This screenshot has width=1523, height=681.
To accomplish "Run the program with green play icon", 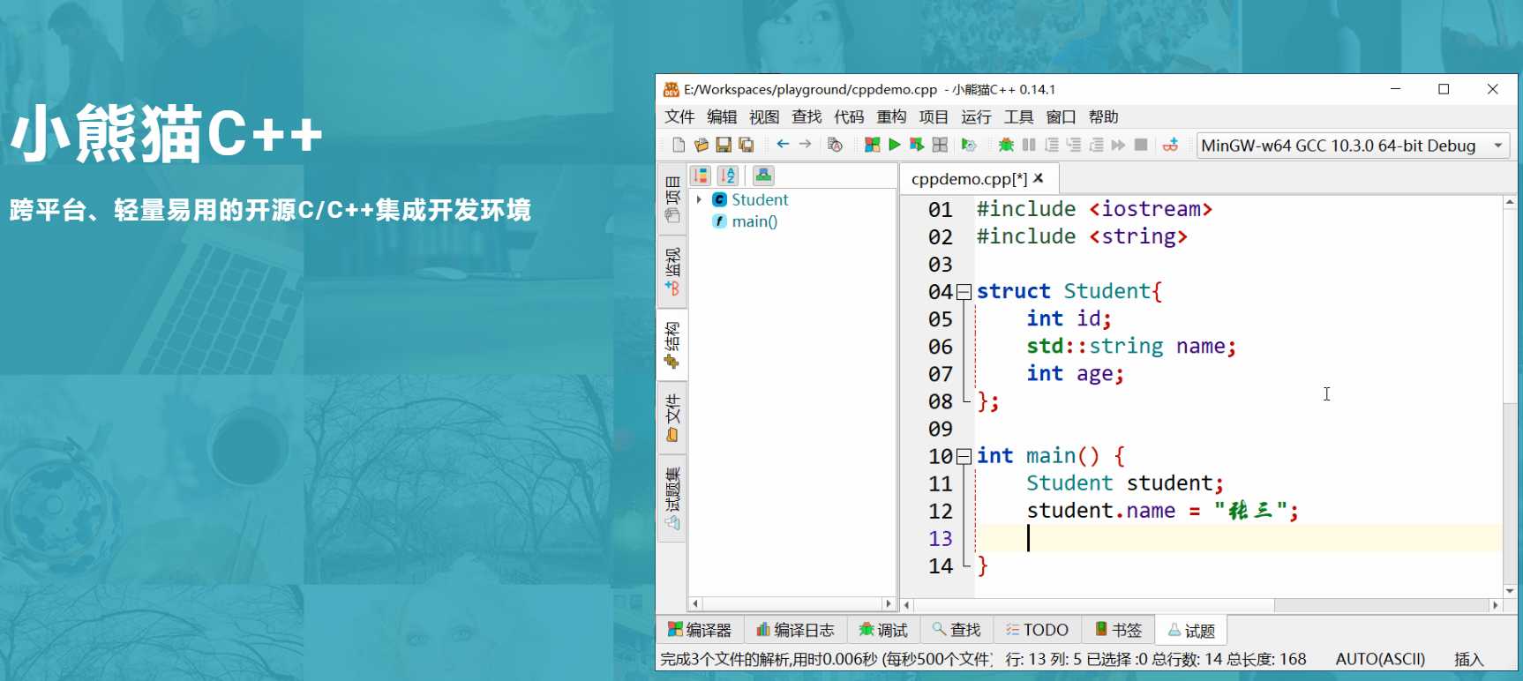I will [x=895, y=145].
